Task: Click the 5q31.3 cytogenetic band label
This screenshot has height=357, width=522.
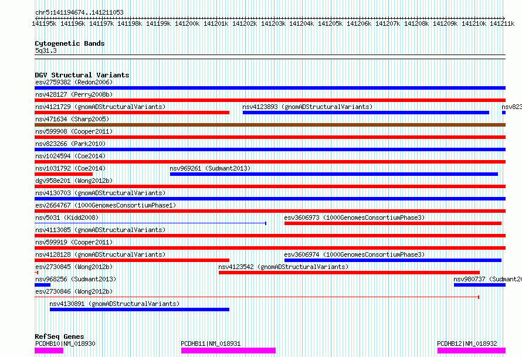Action: click(46, 50)
